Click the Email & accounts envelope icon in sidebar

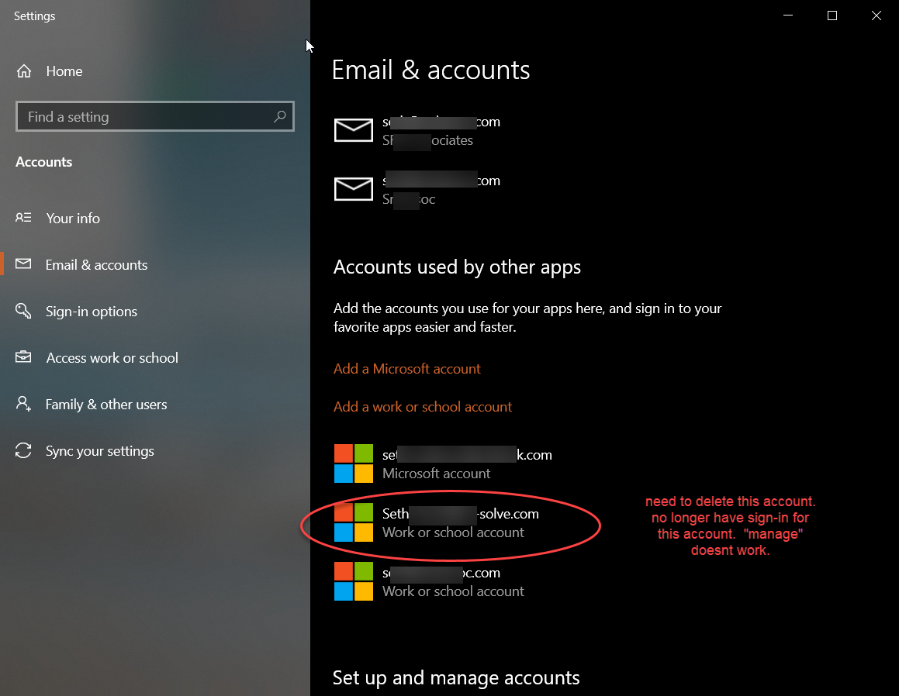click(23, 264)
